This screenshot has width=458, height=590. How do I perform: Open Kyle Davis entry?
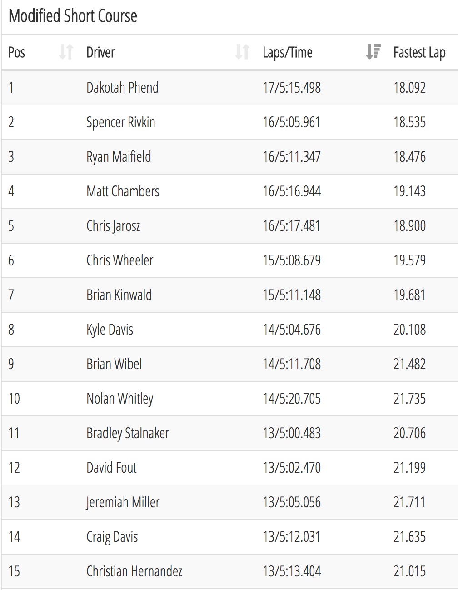click(110, 330)
